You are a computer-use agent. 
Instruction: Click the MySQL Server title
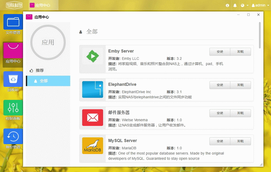click(123, 141)
